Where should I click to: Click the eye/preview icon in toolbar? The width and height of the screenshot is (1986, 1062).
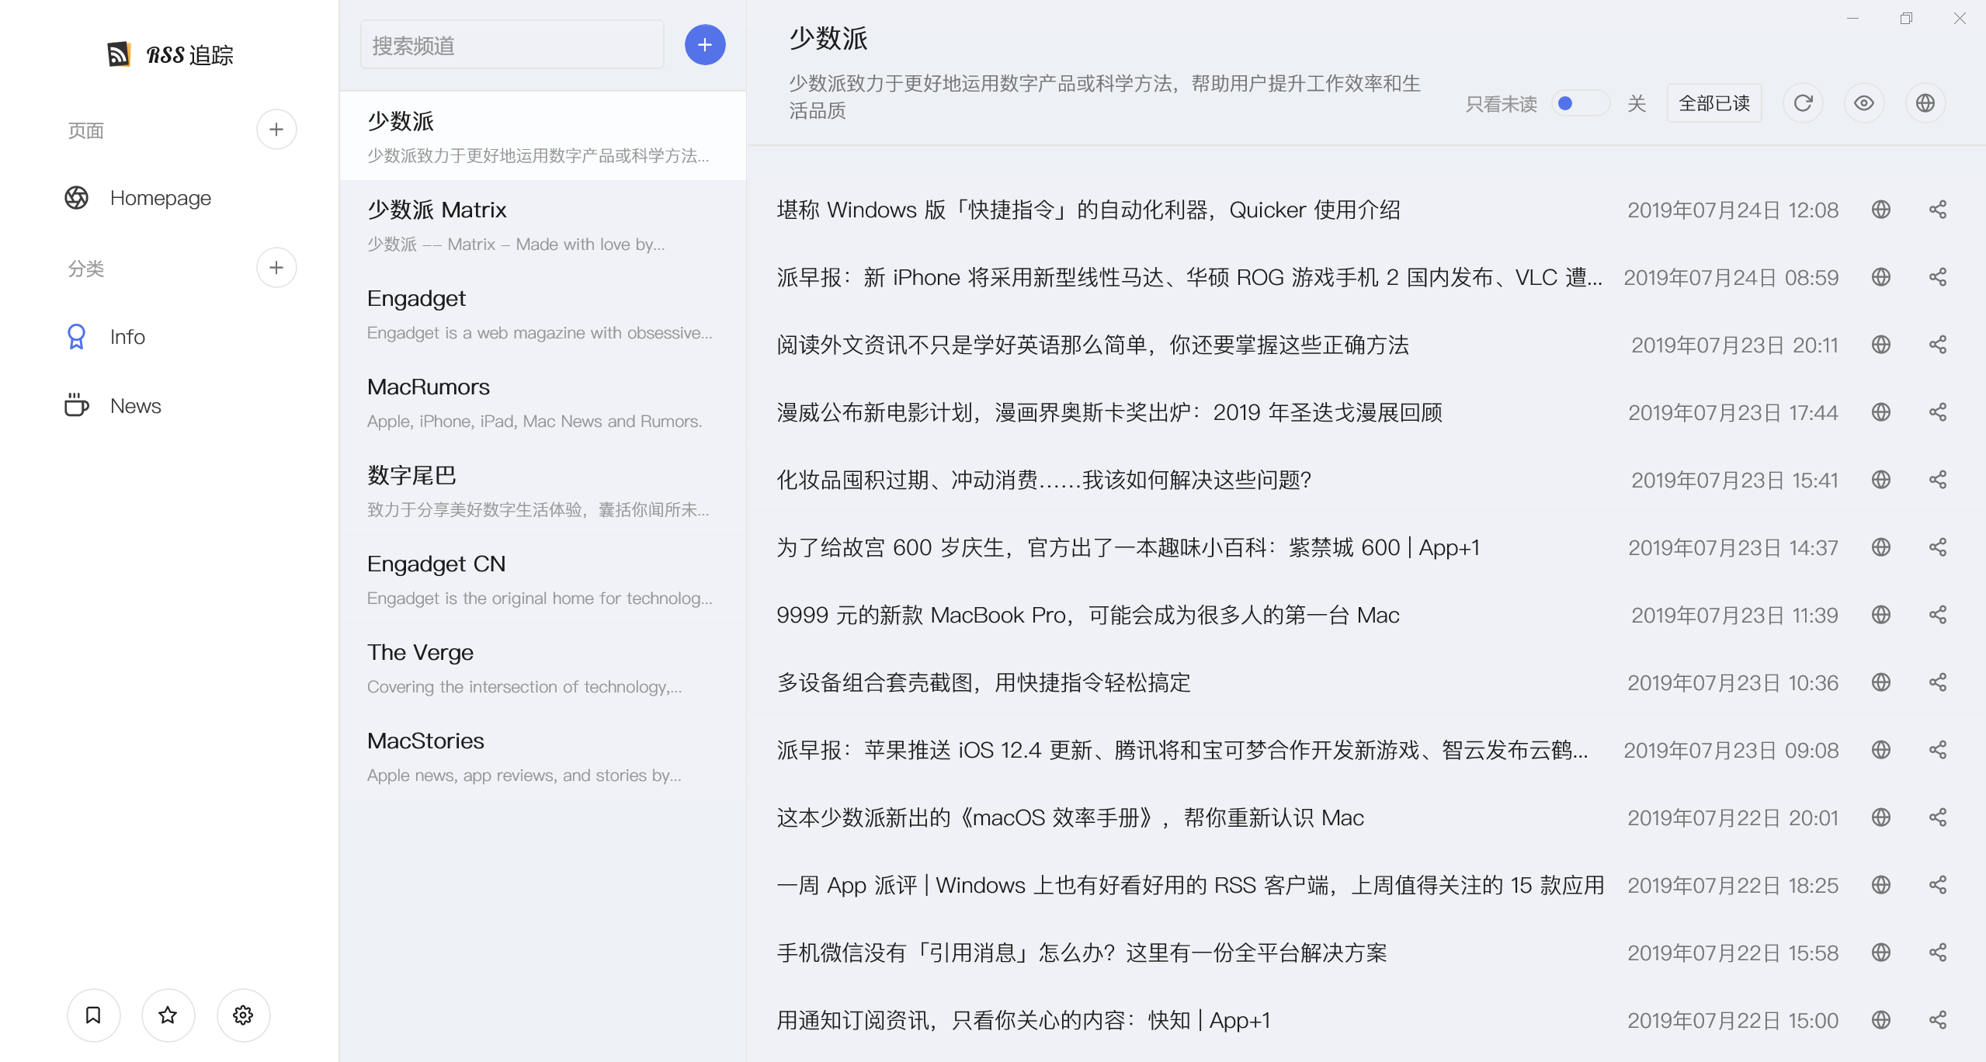(x=1863, y=104)
